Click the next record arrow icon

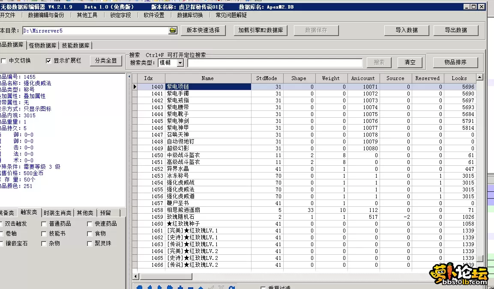click(160, 287)
